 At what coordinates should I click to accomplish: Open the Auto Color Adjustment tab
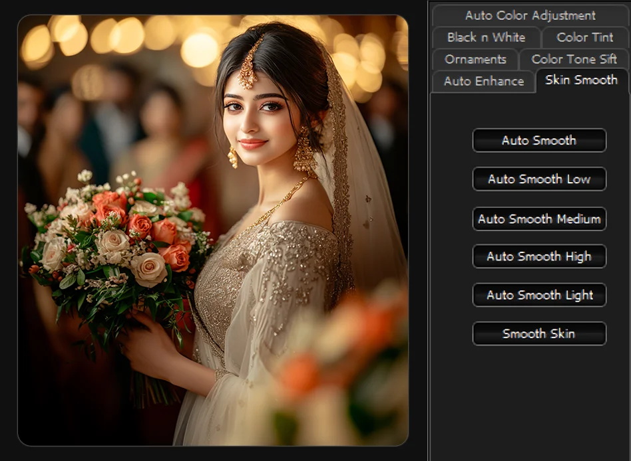click(530, 15)
